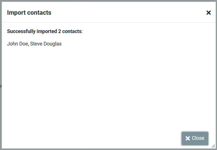Click the imported name "John Doe"
217x150 pixels.
[18, 44]
